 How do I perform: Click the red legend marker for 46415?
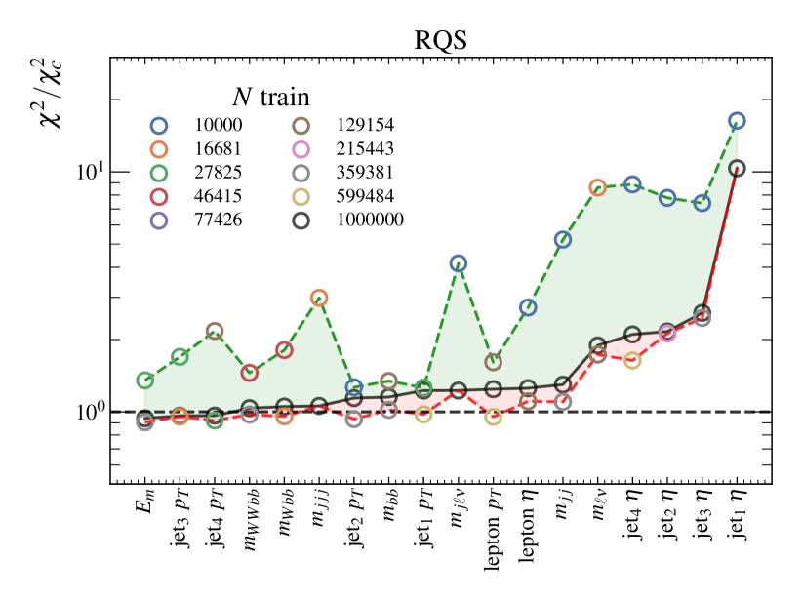click(159, 196)
